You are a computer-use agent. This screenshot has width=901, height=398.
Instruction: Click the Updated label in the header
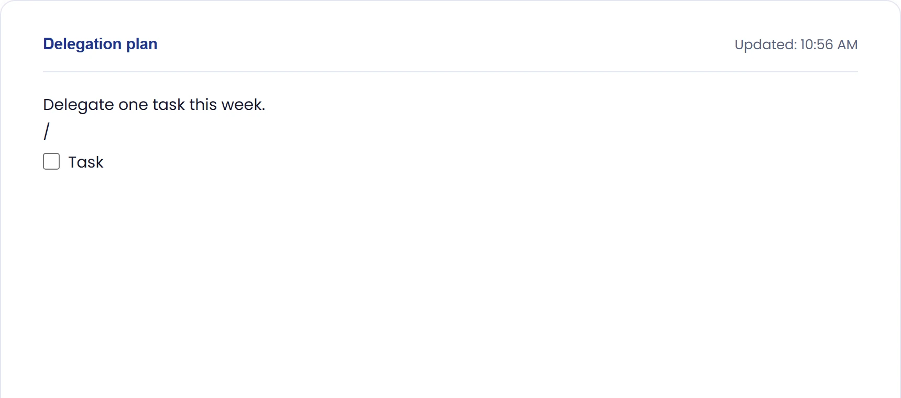765,45
